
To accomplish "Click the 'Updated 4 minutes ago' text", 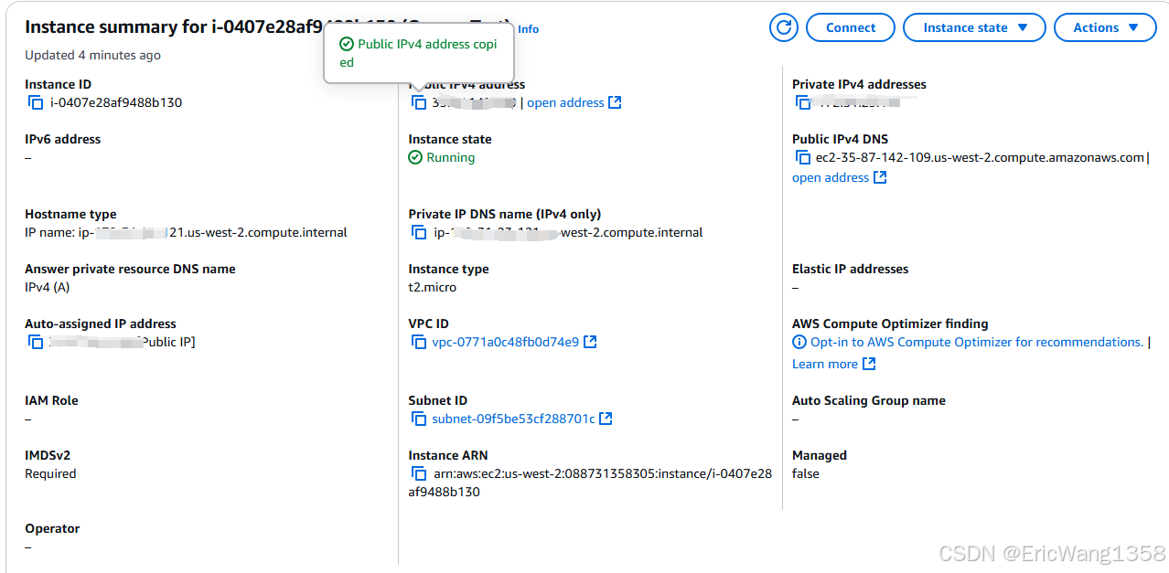I will [x=92, y=55].
